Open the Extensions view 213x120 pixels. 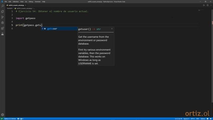tap(3, 28)
